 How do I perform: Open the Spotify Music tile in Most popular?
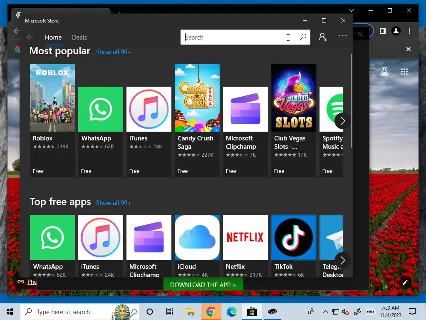tap(331, 131)
